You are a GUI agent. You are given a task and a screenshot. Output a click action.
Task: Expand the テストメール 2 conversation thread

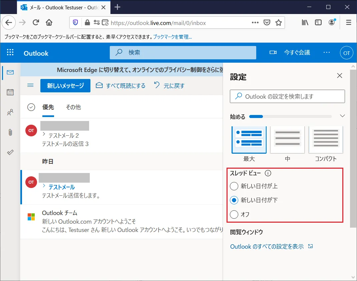44,134
